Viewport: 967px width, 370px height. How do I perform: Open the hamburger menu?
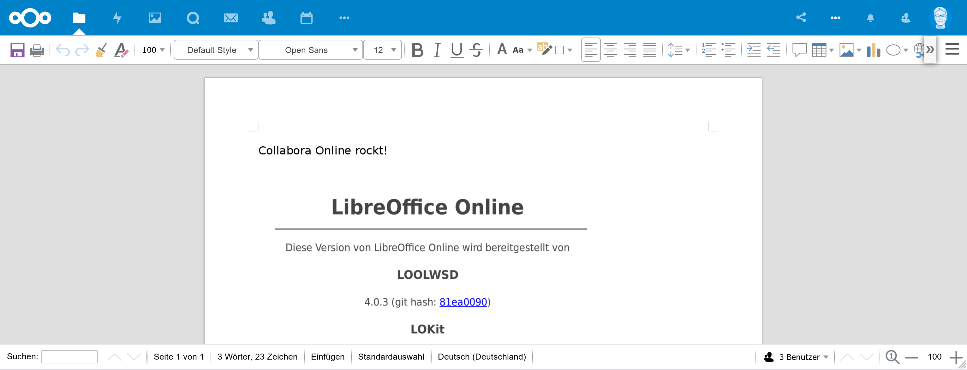952,49
